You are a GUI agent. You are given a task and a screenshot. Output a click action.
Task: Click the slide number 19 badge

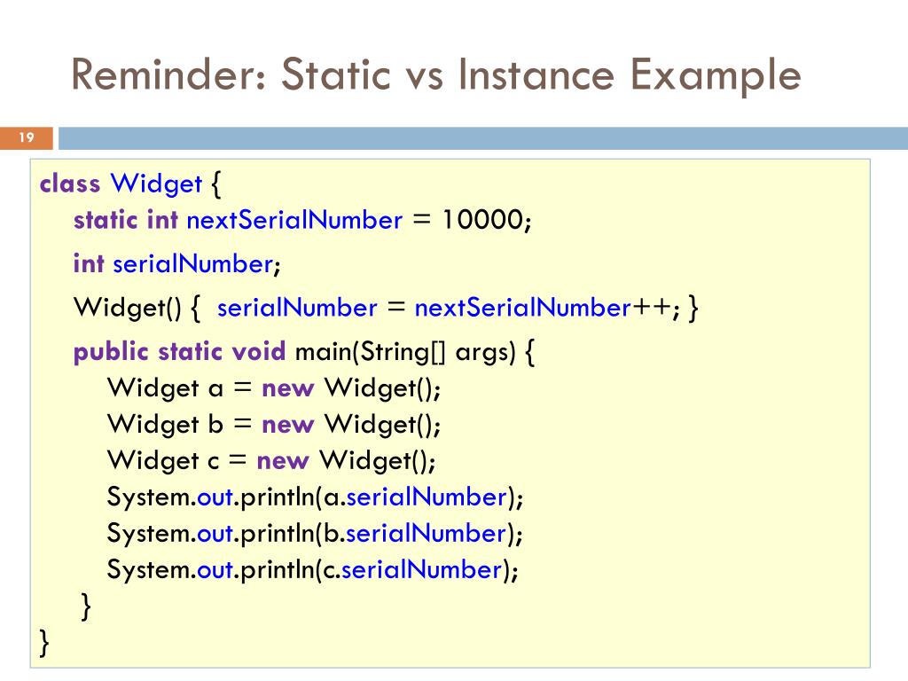coord(27,137)
